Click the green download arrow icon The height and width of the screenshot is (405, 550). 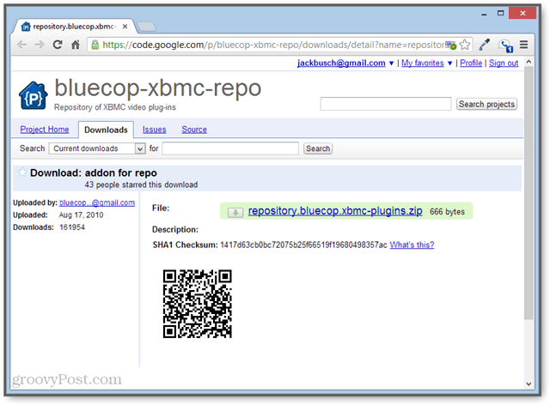[x=235, y=212]
